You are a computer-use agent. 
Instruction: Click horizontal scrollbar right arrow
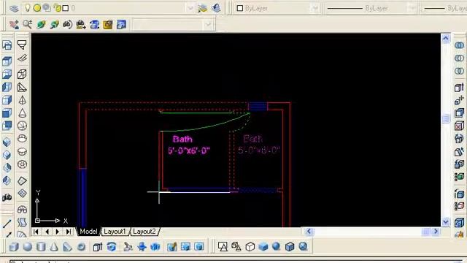coord(436,232)
